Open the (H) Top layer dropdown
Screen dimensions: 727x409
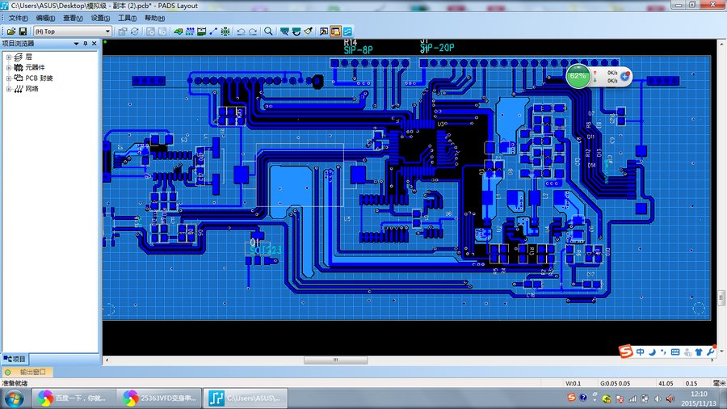coord(107,32)
